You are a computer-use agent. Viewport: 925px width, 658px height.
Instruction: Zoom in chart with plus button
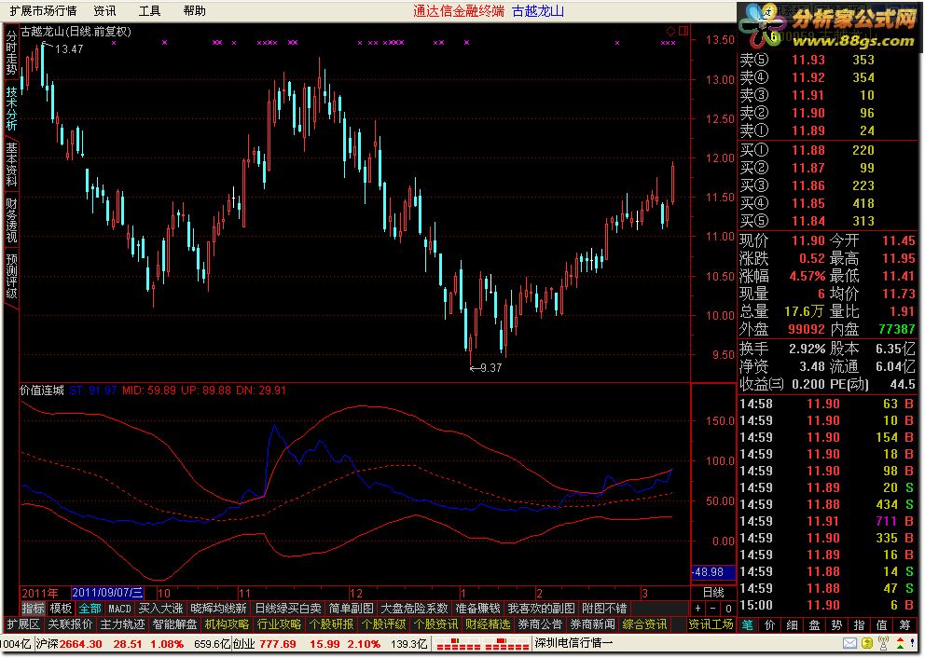click(x=697, y=609)
